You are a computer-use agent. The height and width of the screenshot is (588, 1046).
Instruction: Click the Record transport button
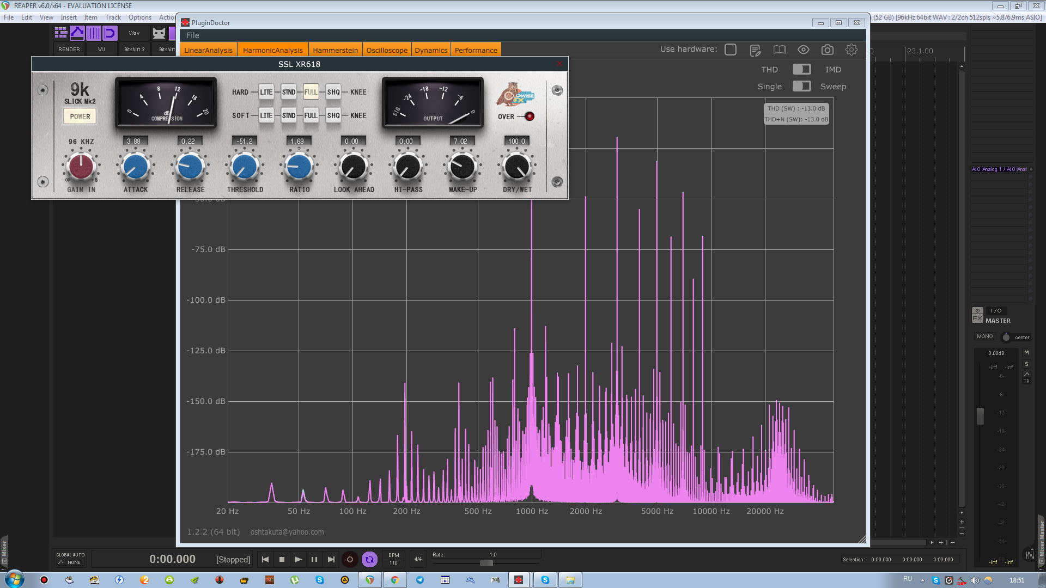click(350, 559)
